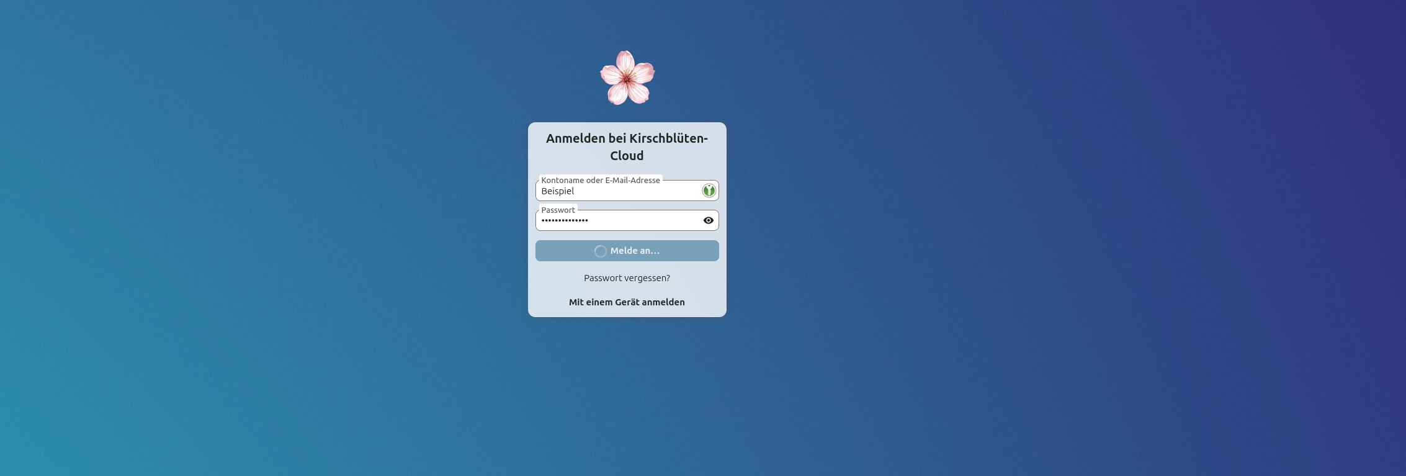Click the word 'Cloud' in the heading
Viewport: 1406px width, 476px height.
(x=627, y=156)
